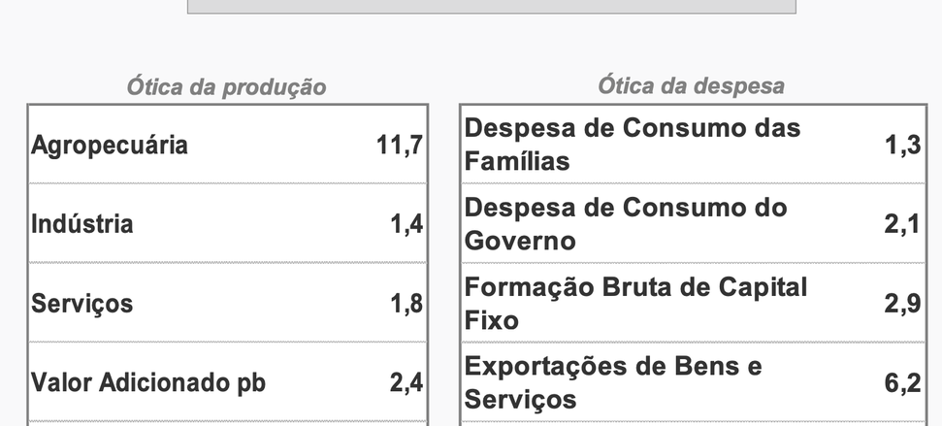Click the Capital Fixo value 2,9
Image resolution: width=942 pixels, height=426 pixels.
pyautogui.click(x=902, y=304)
